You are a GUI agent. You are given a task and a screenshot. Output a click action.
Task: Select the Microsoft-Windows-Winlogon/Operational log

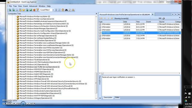click(36, 98)
